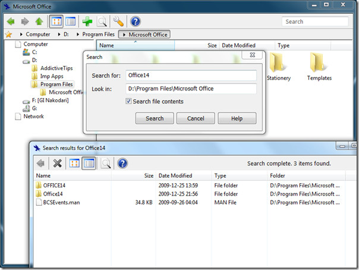Select the G: drive in tree

pyautogui.click(x=30, y=108)
